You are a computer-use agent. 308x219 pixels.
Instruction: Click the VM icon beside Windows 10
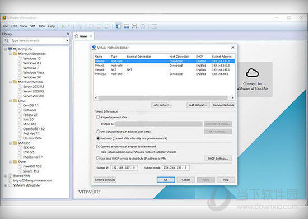coord(20,59)
